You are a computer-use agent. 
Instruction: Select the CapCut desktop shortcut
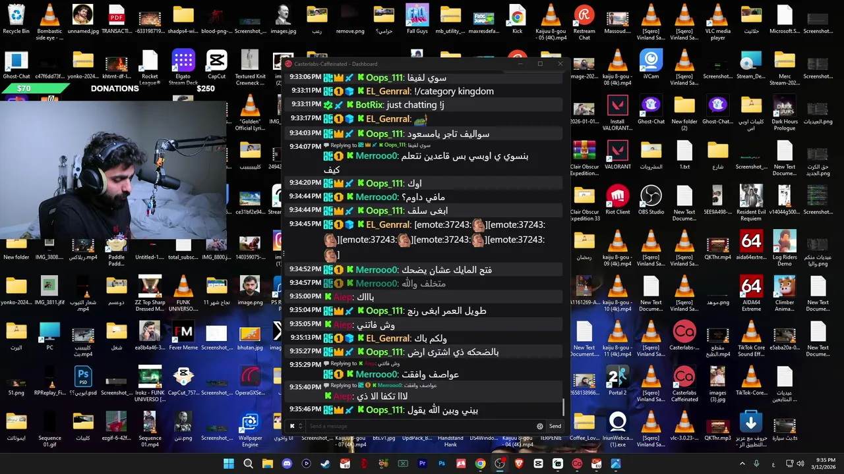click(x=216, y=65)
